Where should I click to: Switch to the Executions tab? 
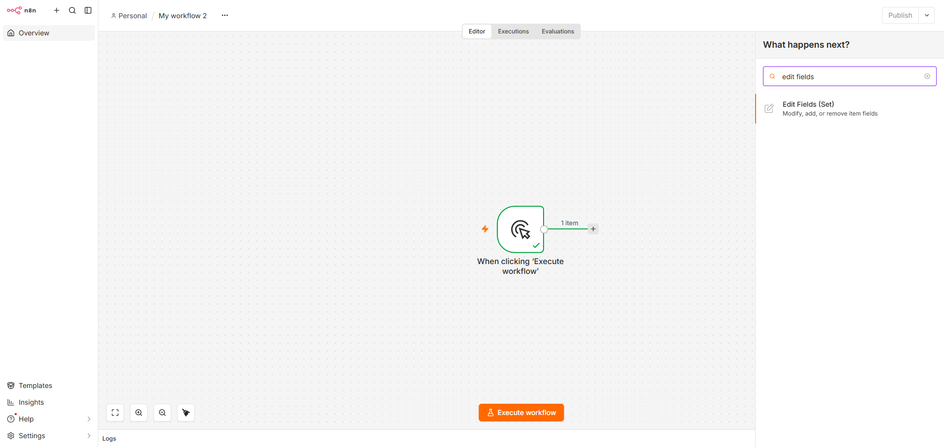pos(513,31)
